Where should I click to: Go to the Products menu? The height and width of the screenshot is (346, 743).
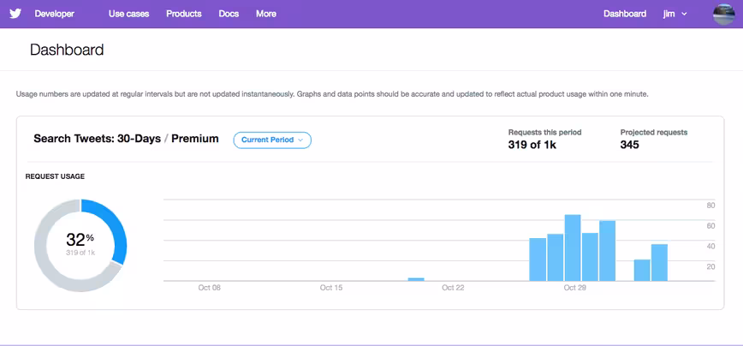click(184, 14)
